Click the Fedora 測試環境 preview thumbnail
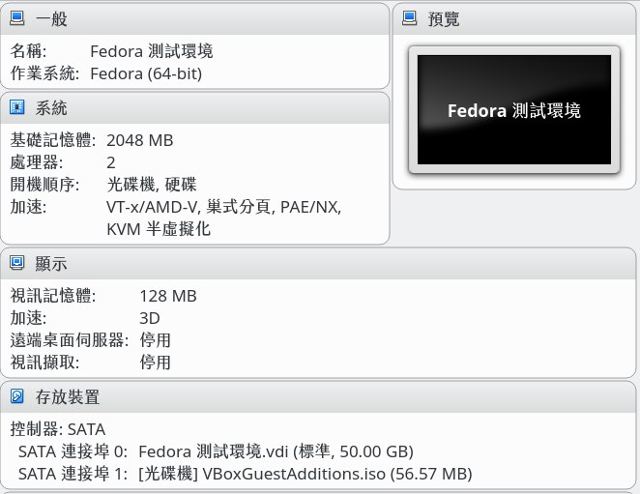The width and height of the screenshot is (640, 494). coord(514,110)
